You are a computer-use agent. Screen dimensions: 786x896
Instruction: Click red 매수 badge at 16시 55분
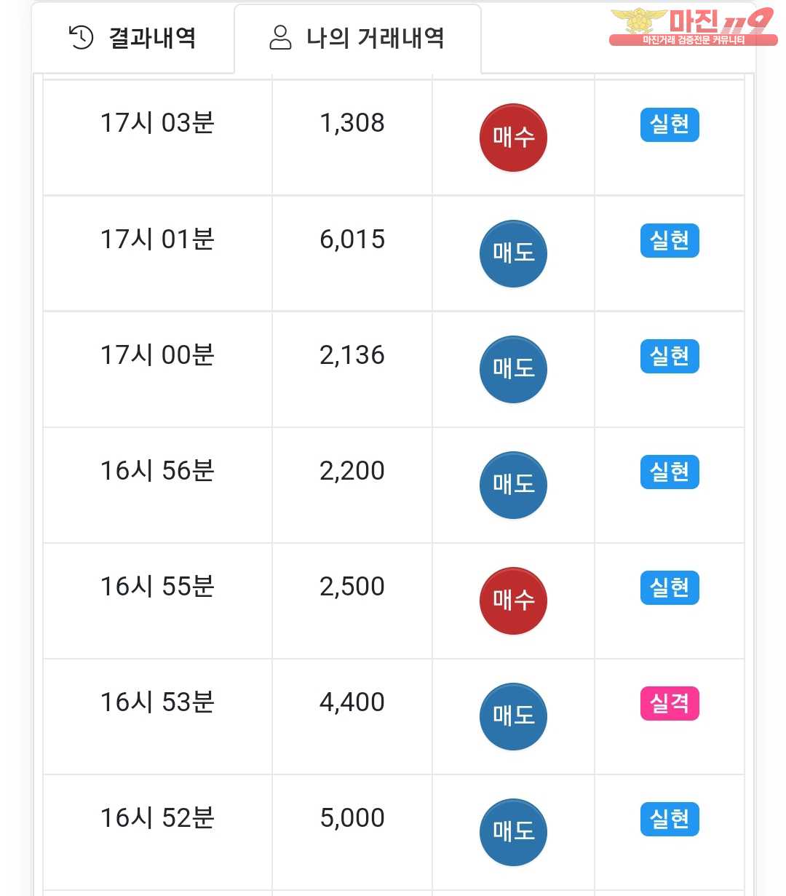coord(513,600)
